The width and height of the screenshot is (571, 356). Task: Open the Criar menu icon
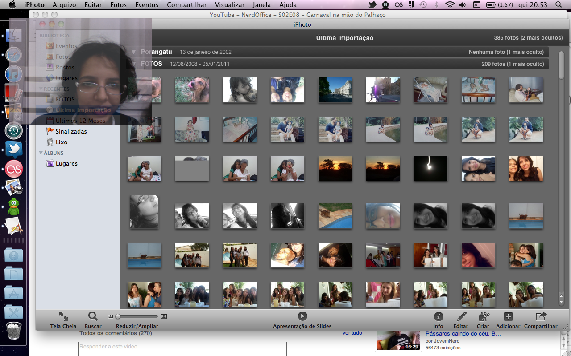click(x=484, y=316)
